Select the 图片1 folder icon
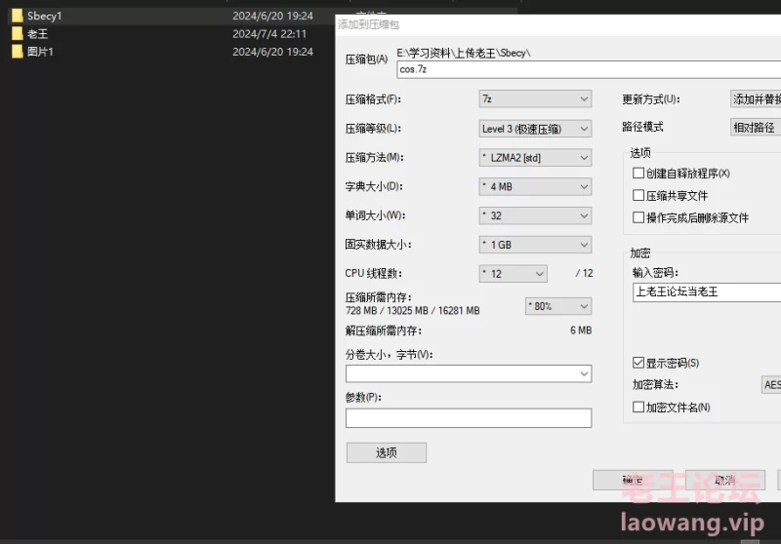The image size is (781, 544). tap(18, 52)
